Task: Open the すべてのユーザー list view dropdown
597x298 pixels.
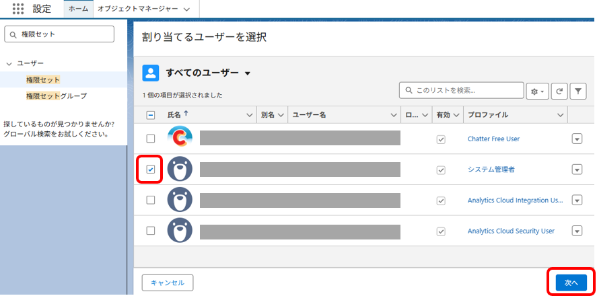Action: (248, 73)
